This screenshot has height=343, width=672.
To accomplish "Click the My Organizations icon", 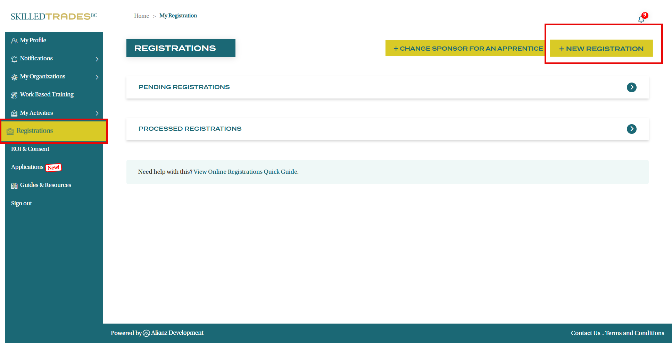I will click(x=14, y=77).
